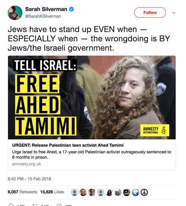
Task: View the 15,826 Likes list
Action: [x=52, y=192]
